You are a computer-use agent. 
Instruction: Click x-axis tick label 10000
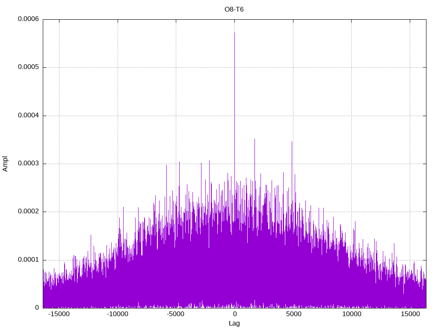(x=352, y=314)
